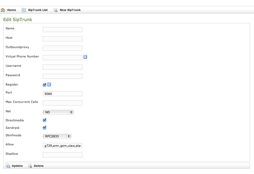Focus the Host text field
This screenshot has height=174, width=254.
[x=62, y=39]
